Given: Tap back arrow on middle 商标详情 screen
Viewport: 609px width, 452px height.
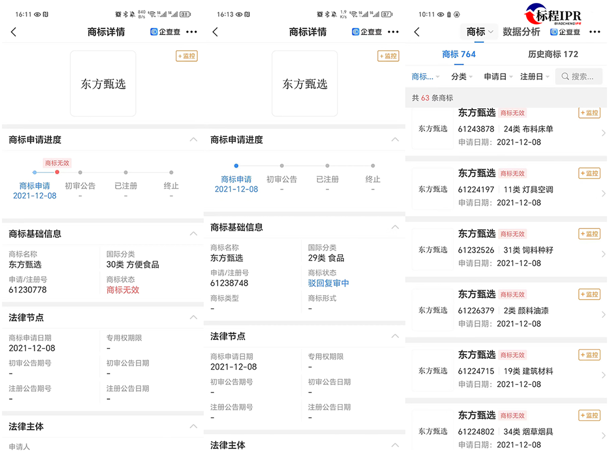Looking at the screenshot, I should click(x=215, y=32).
